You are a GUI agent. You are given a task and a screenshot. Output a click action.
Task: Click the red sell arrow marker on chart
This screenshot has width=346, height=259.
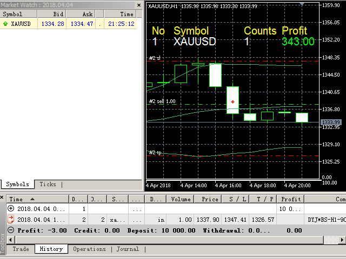click(x=232, y=102)
